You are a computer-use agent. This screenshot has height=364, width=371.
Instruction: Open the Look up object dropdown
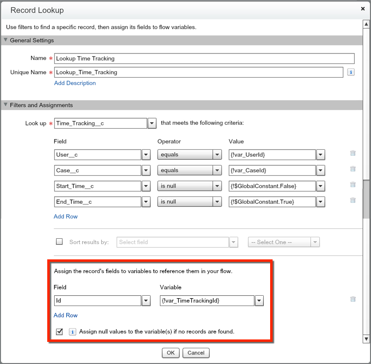pyautogui.click(x=152, y=123)
